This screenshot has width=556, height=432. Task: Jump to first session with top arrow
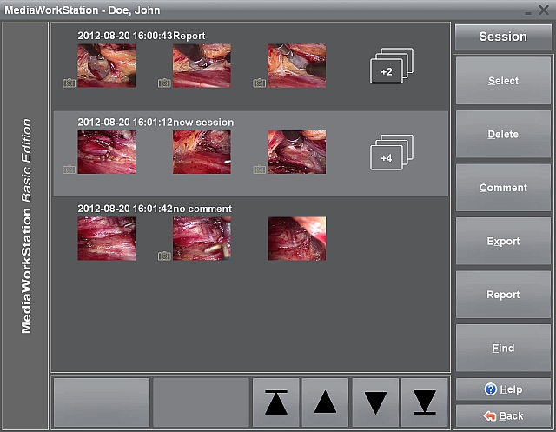276,402
